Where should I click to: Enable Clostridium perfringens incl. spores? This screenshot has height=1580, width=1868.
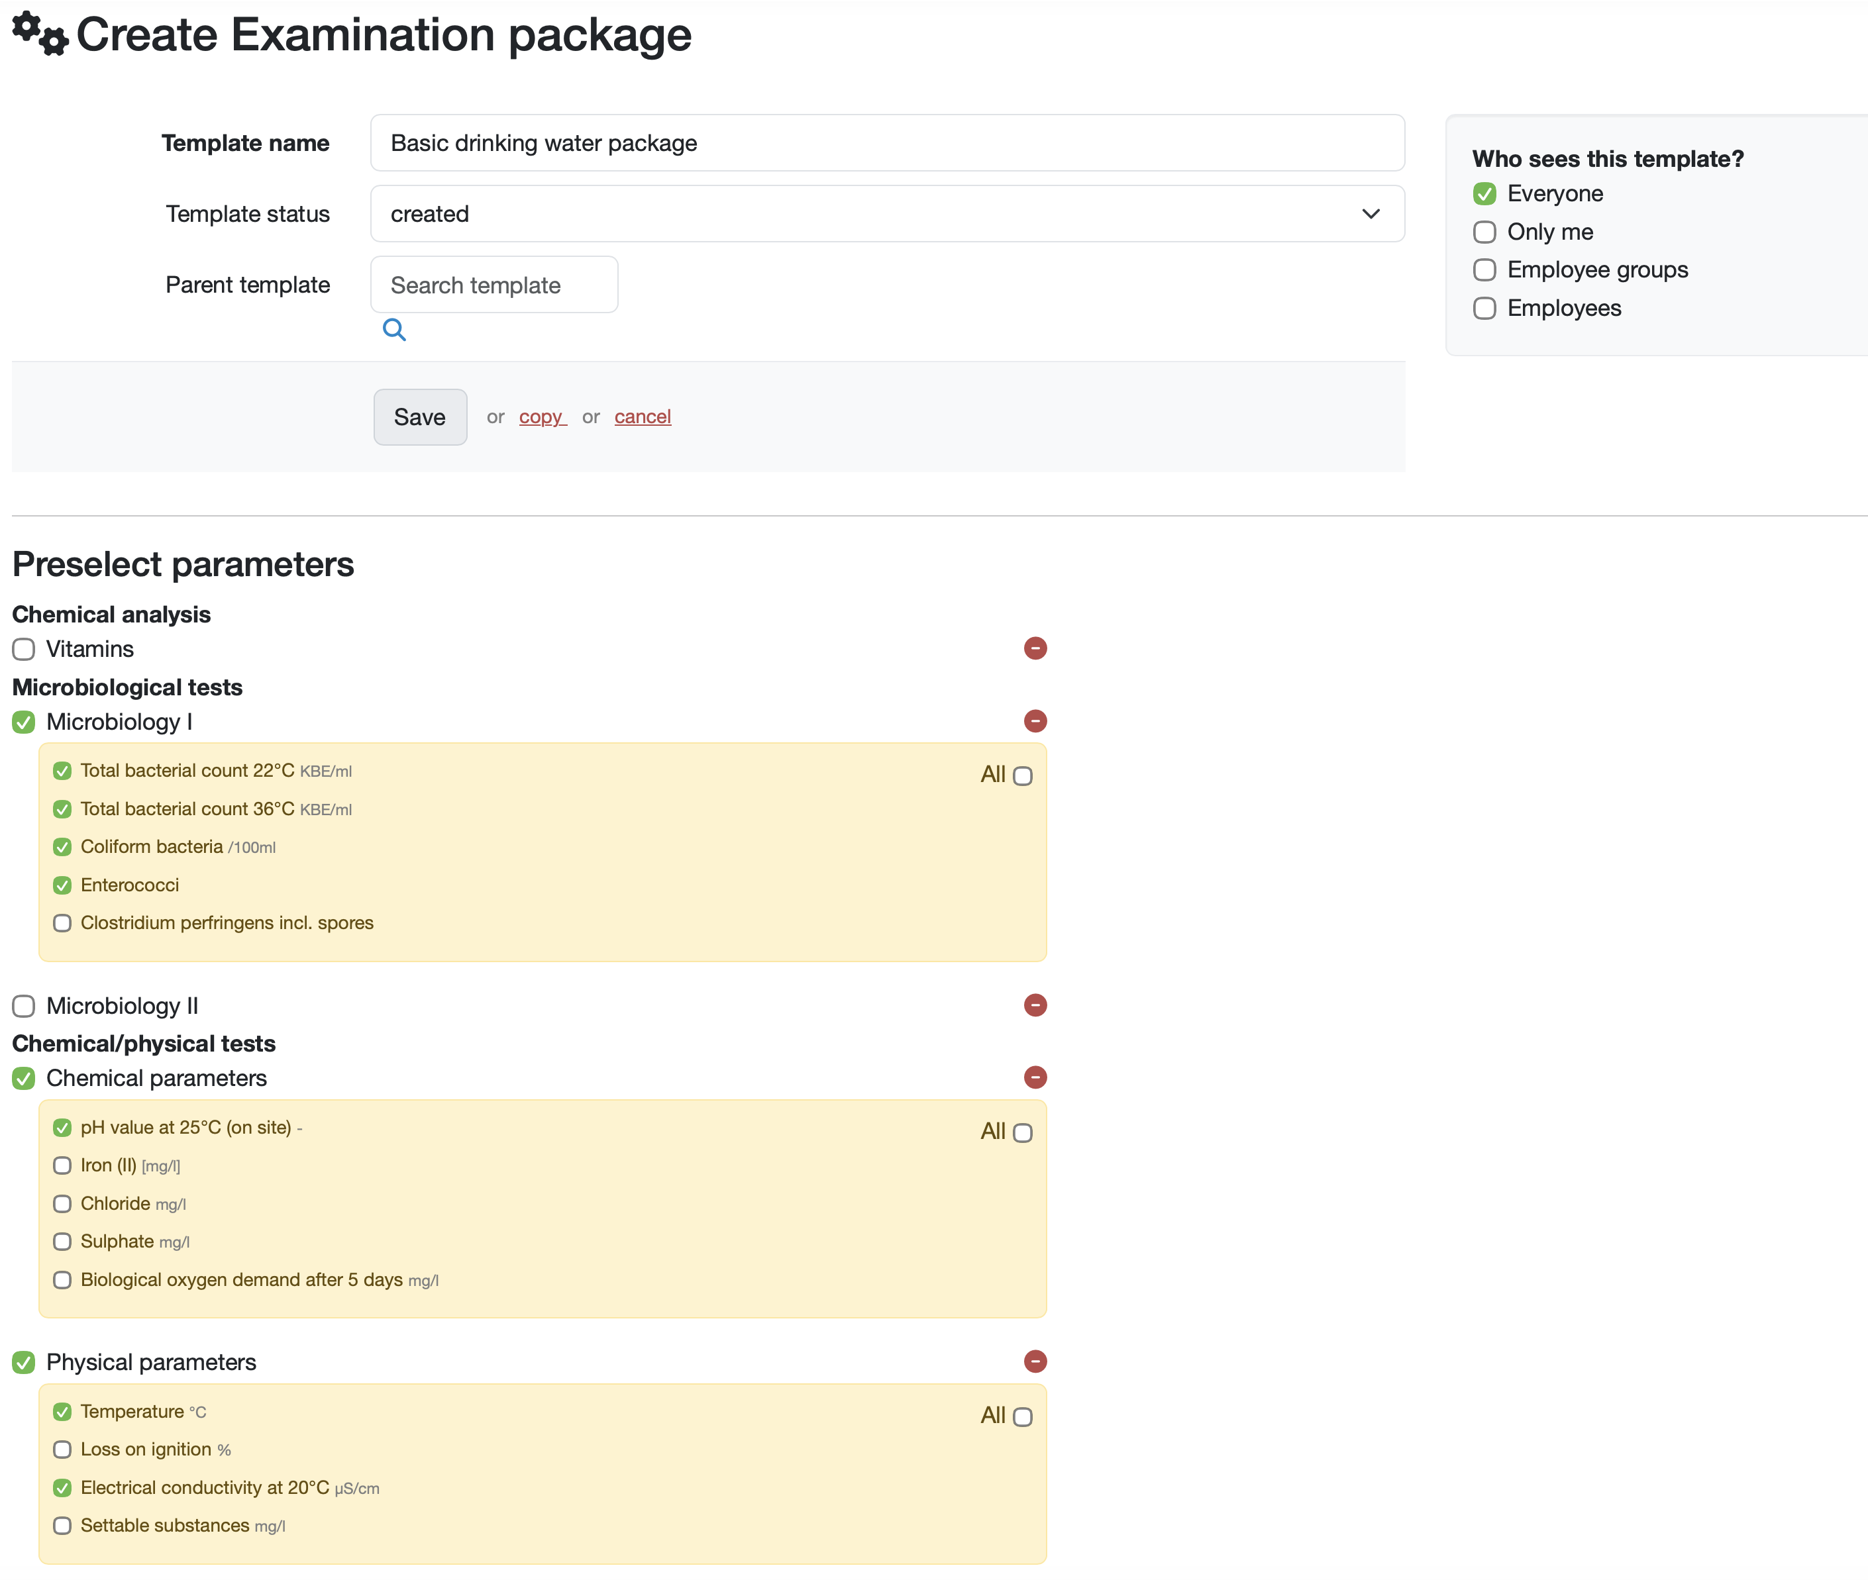coord(62,922)
